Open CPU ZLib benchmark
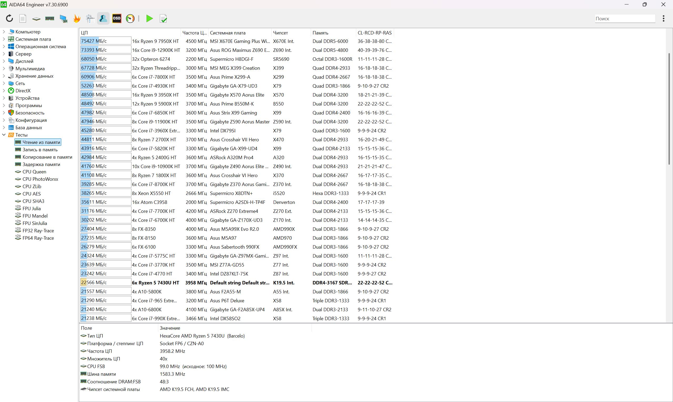Image resolution: width=673 pixels, height=402 pixels. click(28, 186)
